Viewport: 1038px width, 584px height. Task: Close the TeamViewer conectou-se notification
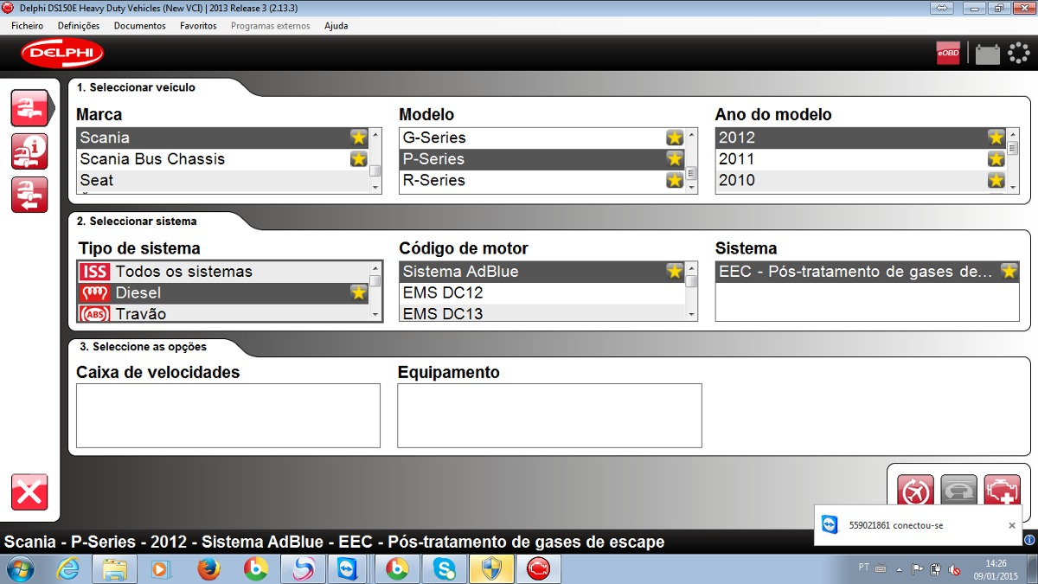point(1012,525)
